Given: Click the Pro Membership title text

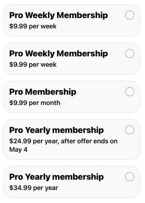Looking at the screenshot, I should (43, 92).
